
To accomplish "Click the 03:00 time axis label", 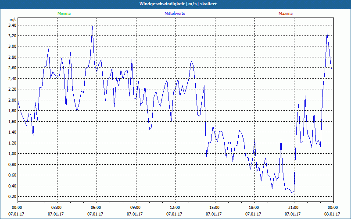I will click(57, 208).
